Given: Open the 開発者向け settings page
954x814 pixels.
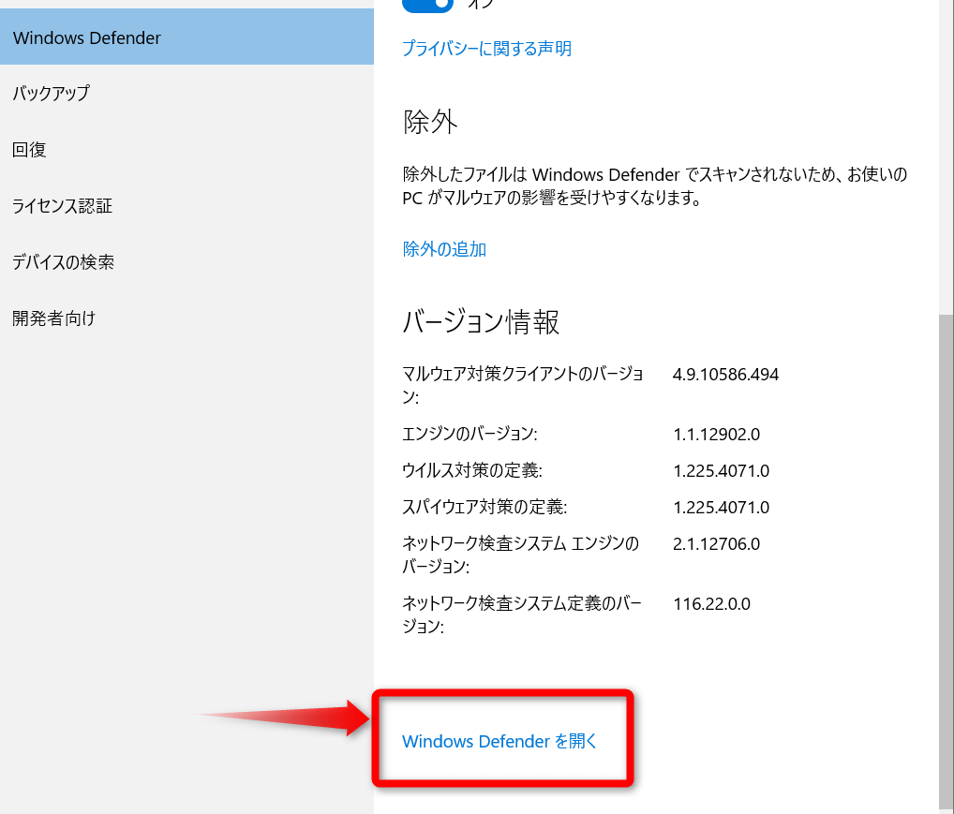Looking at the screenshot, I should click(53, 318).
